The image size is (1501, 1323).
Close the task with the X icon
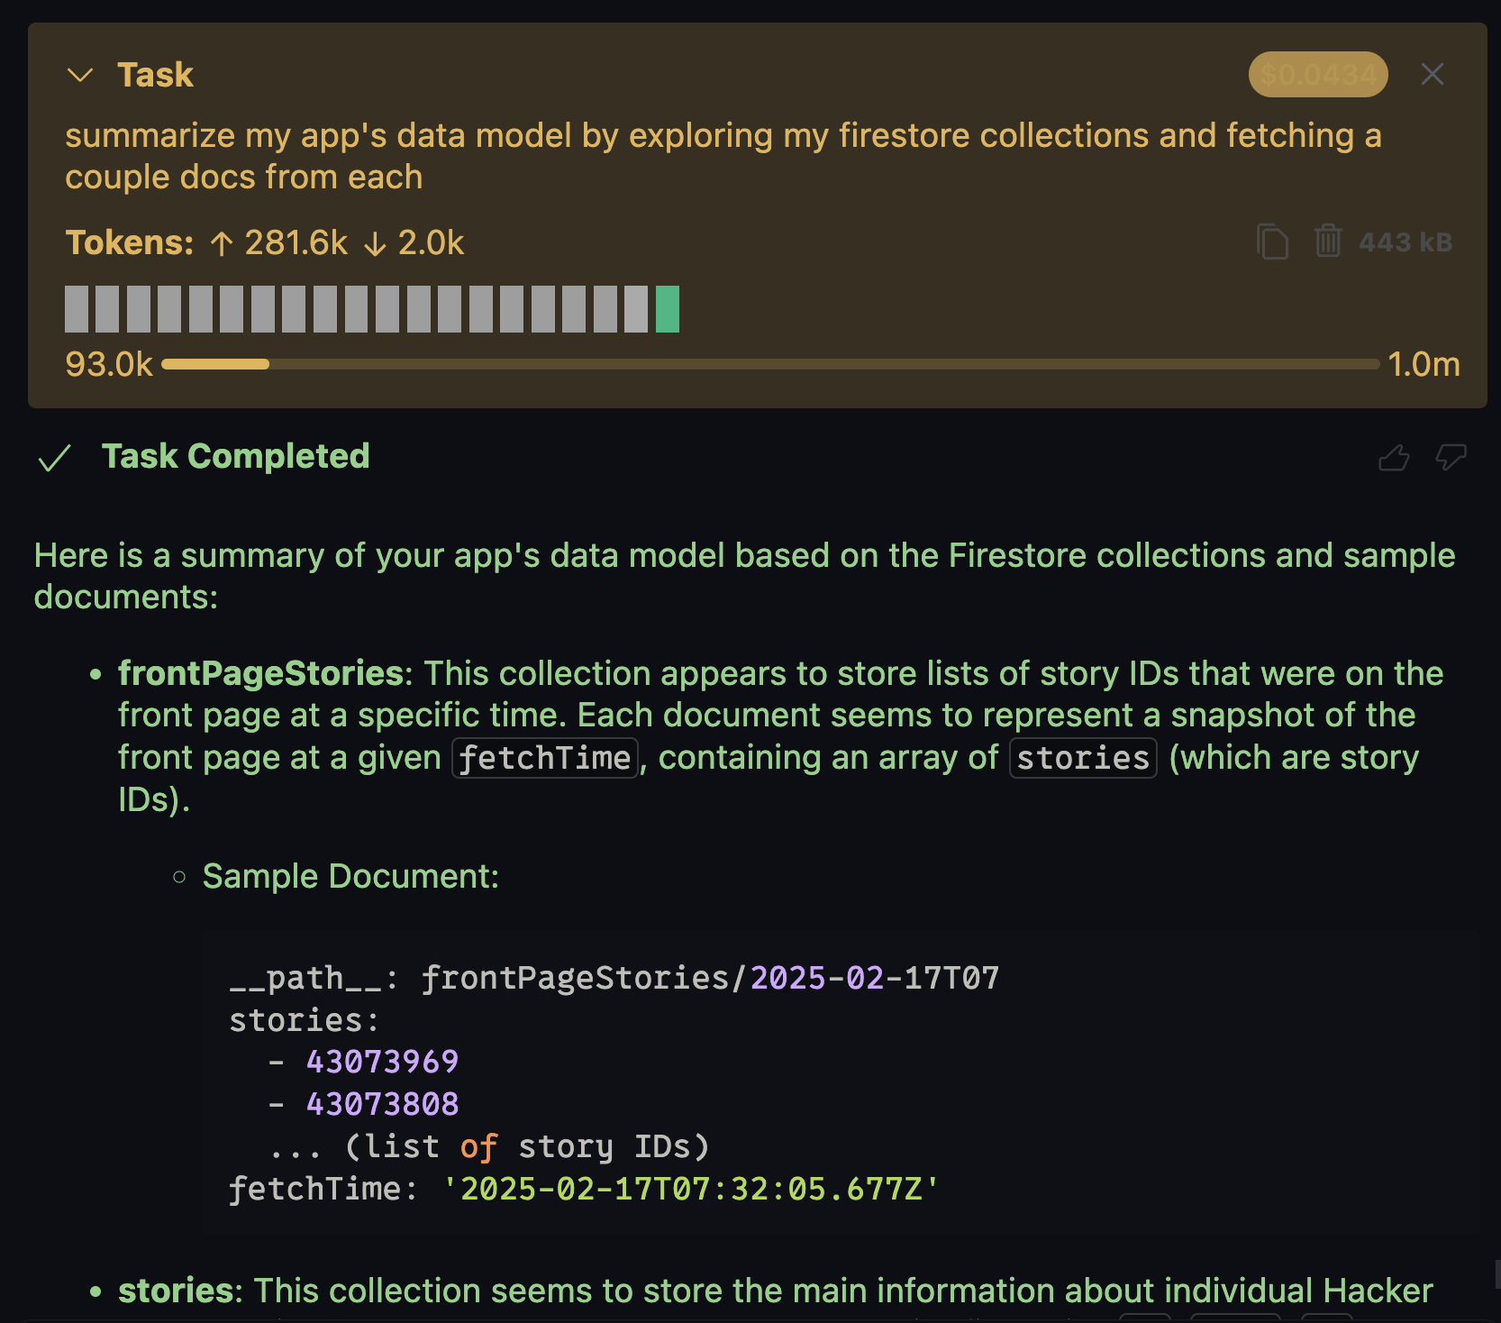pyautogui.click(x=1432, y=74)
